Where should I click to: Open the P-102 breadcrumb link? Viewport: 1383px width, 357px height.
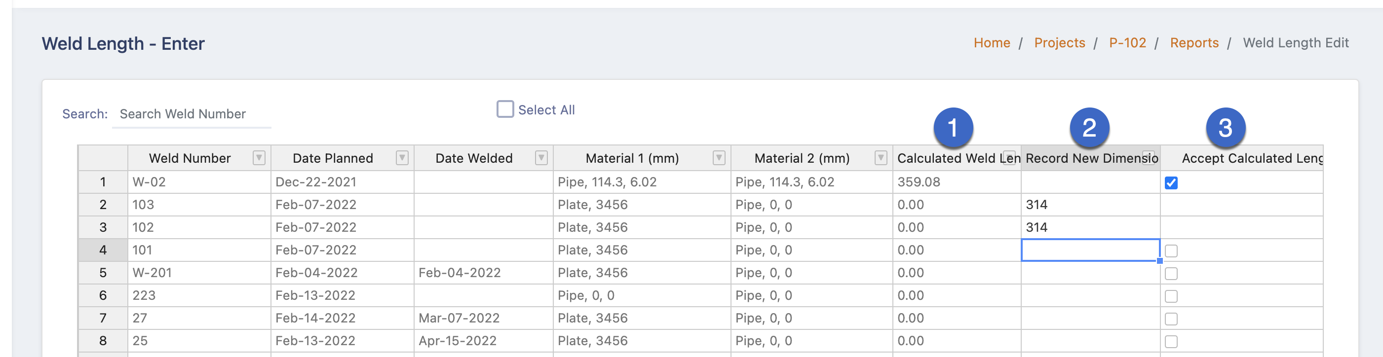click(1127, 43)
